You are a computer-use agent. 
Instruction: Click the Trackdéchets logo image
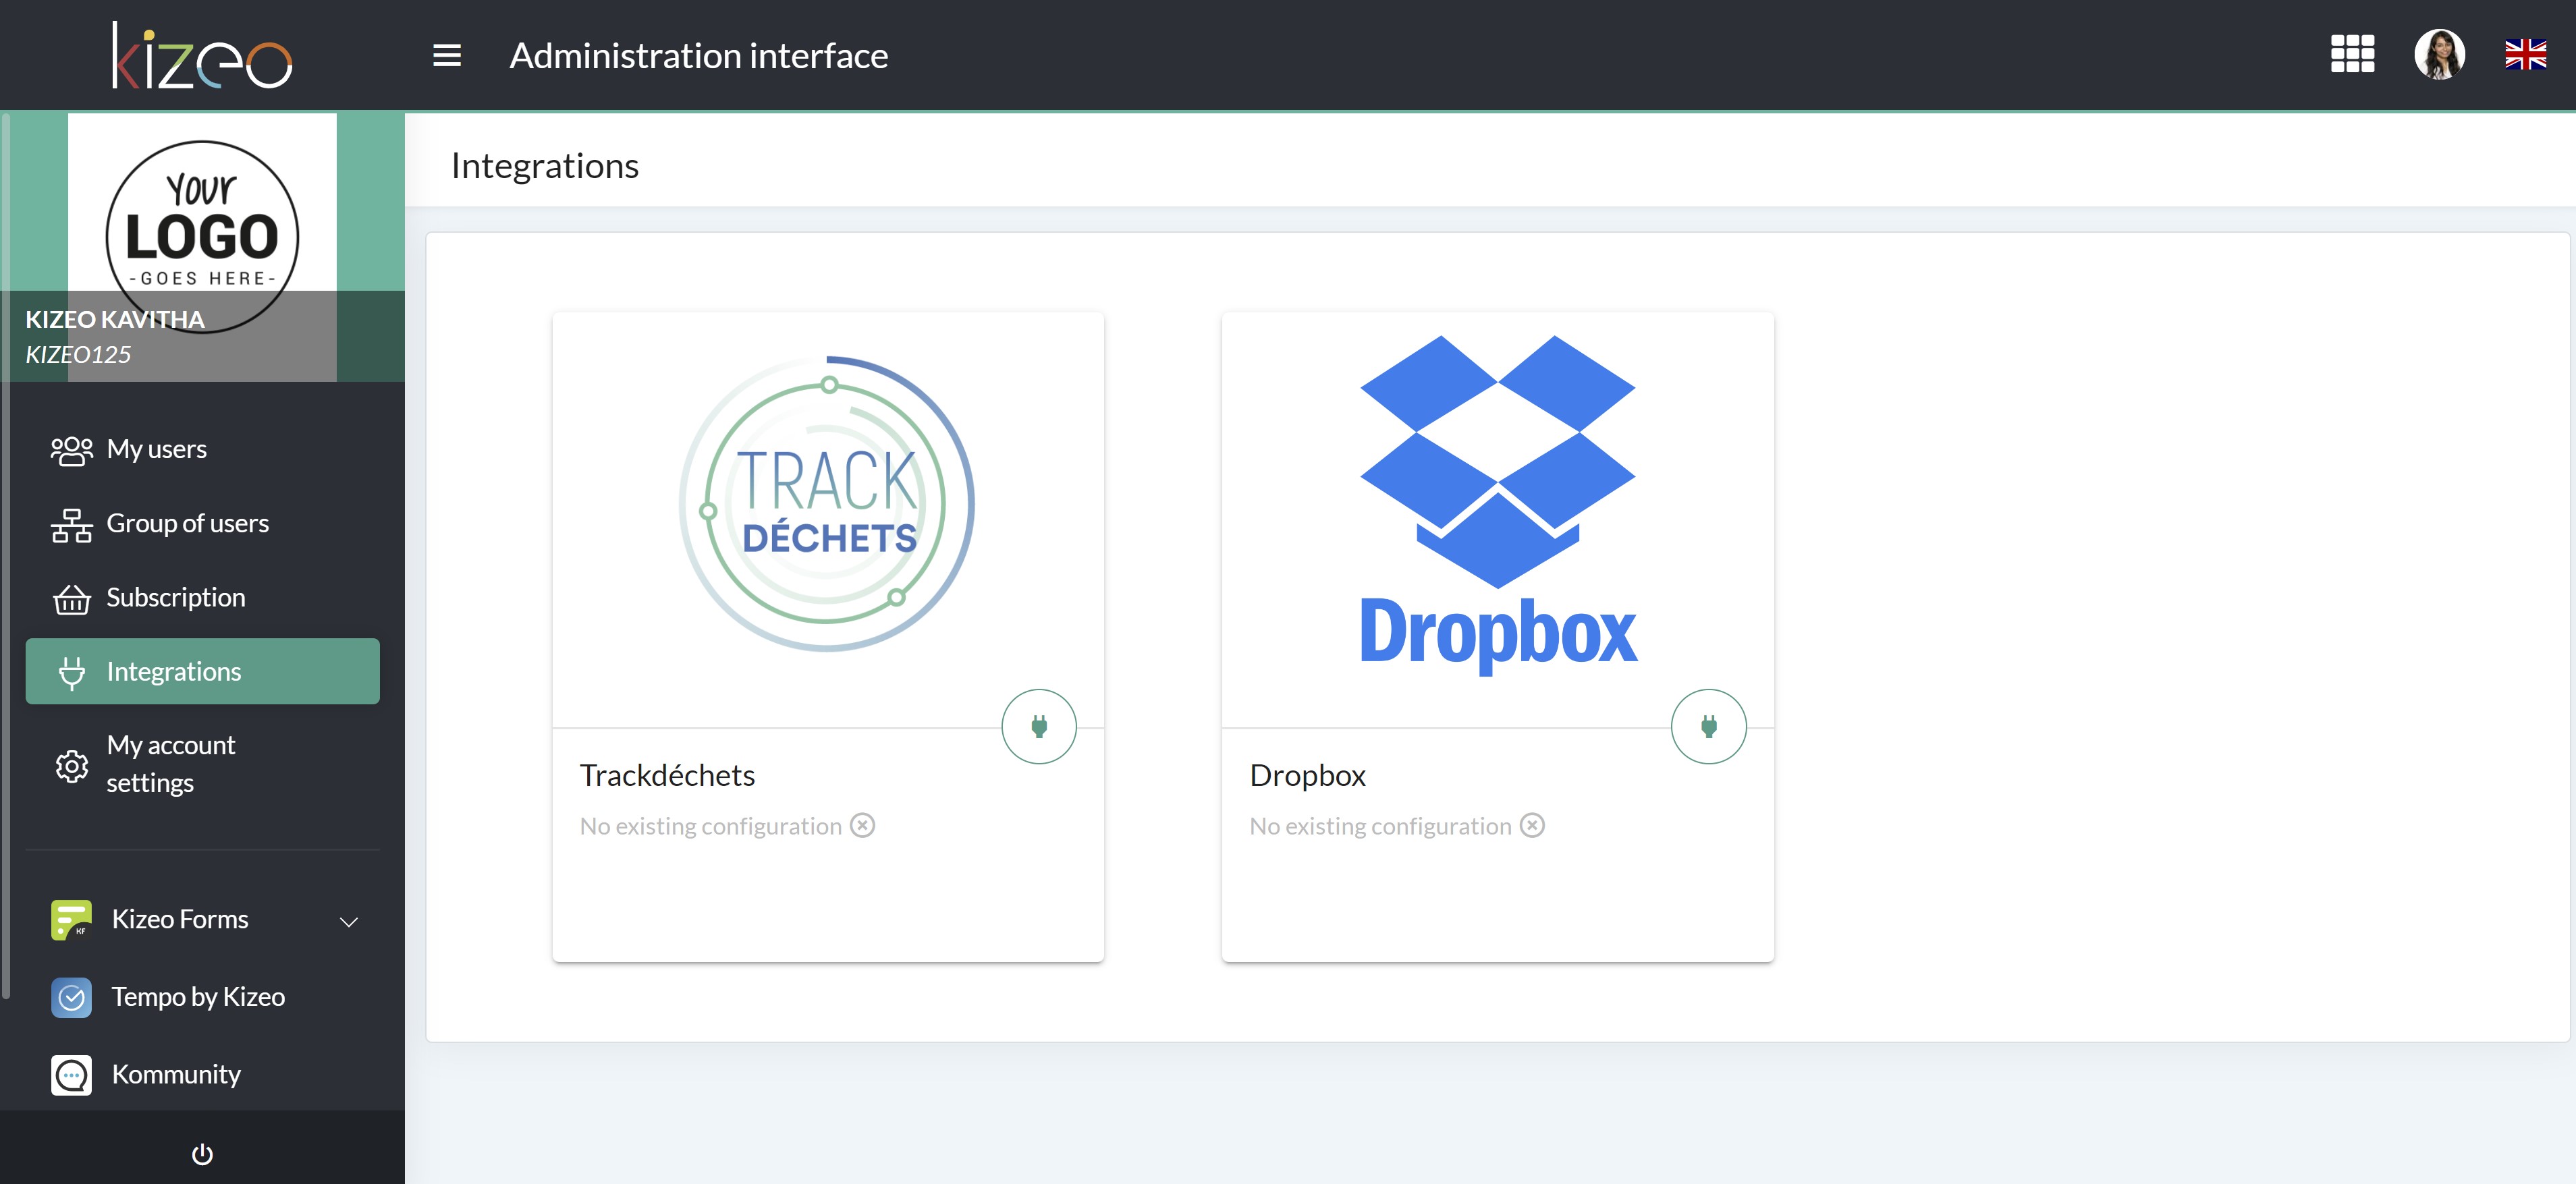(x=827, y=503)
